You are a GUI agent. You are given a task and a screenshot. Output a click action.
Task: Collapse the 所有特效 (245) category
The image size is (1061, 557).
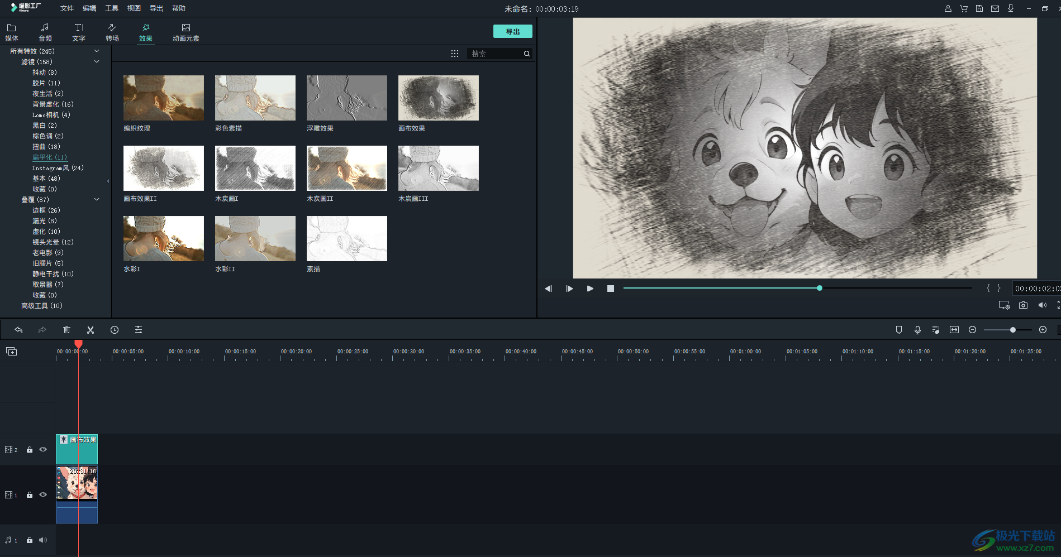pyautogui.click(x=97, y=51)
